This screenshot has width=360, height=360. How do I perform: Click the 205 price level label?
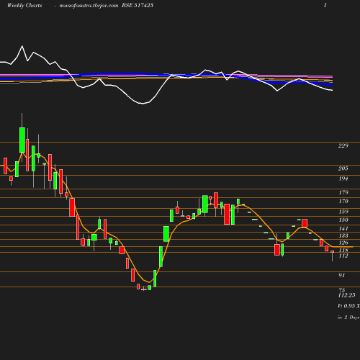(343, 168)
